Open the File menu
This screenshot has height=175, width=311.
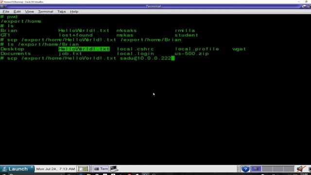tap(6, 12)
